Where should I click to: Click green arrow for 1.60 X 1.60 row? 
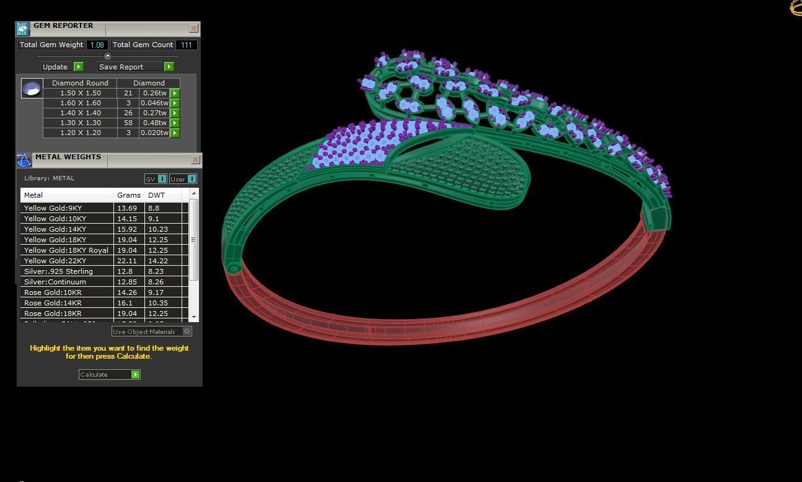tap(175, 103)
